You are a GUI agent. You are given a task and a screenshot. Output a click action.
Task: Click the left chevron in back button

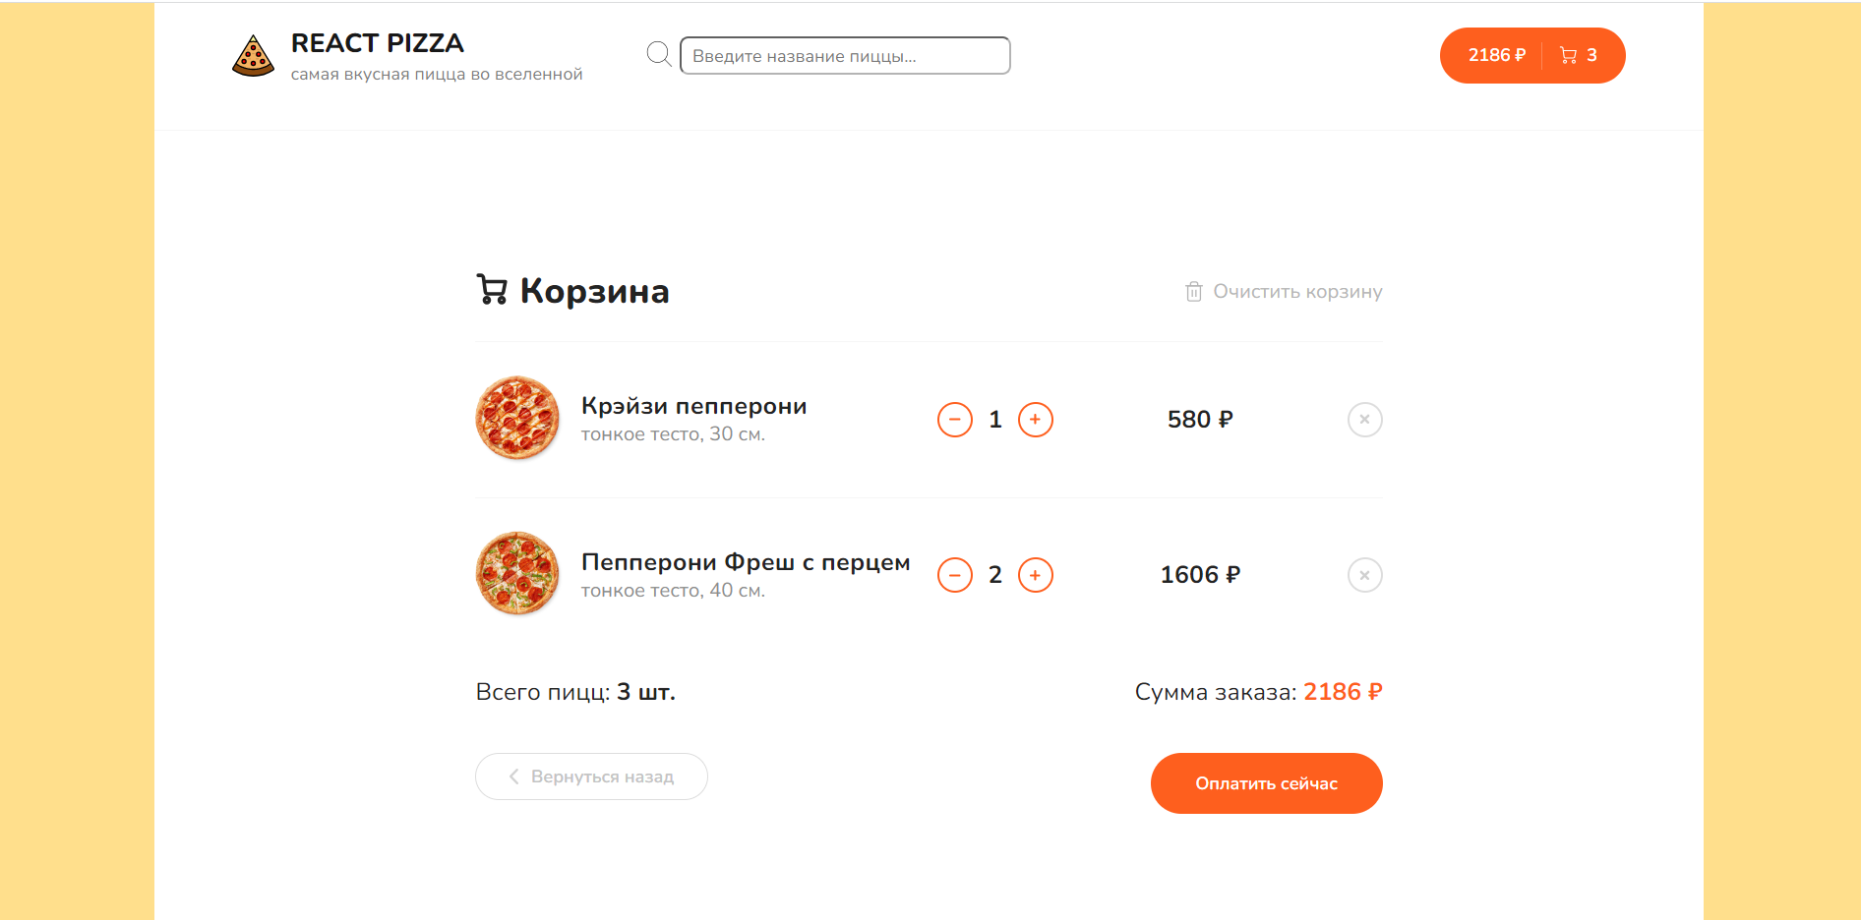513,776
